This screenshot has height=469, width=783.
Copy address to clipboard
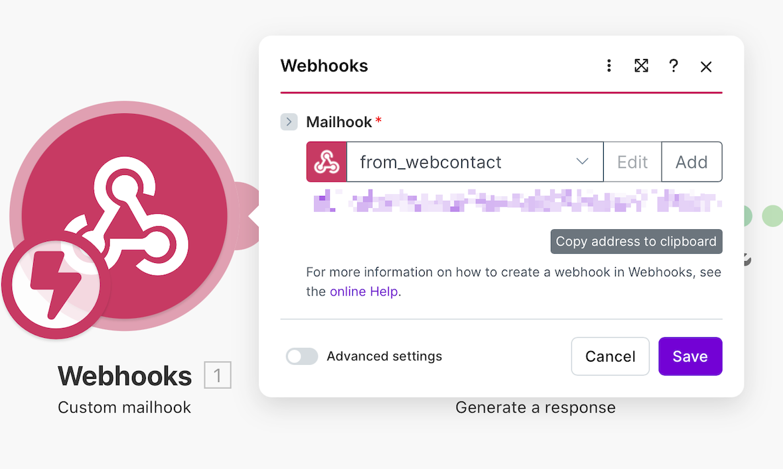point(636,241)
